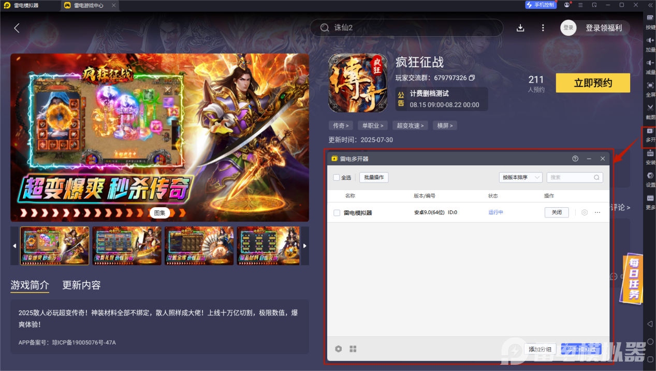Click the search magnifier in the multi-opener
Viewport: 656px width, 371px height.
click(596, 177)
